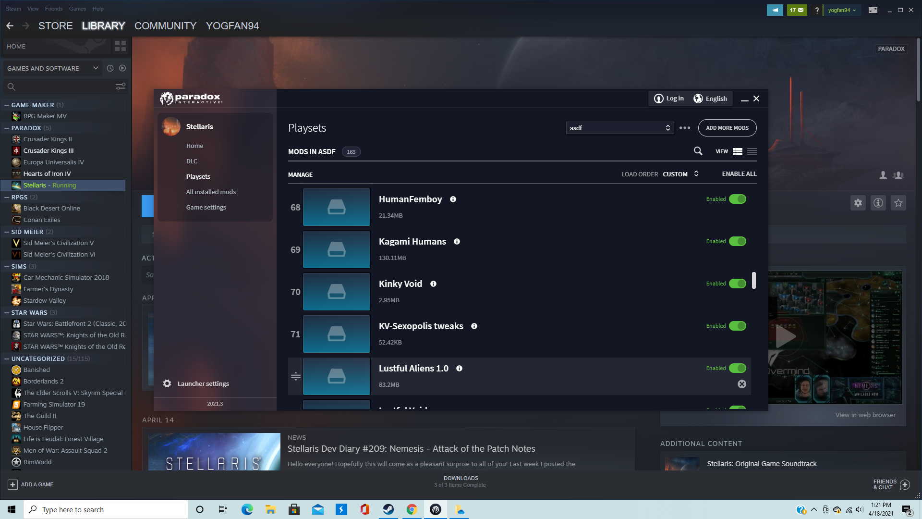Open Steam library advanced filters icon
Image resolution: width=922 pixels, height=519 pixels.
121,86
